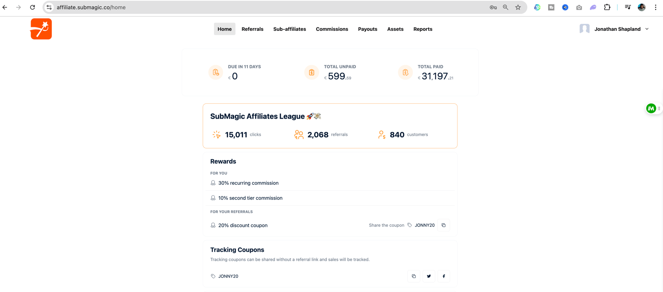Reload the page with refresh icon
The height and width of the screenshot is (292, 663).
pos(32,7)
